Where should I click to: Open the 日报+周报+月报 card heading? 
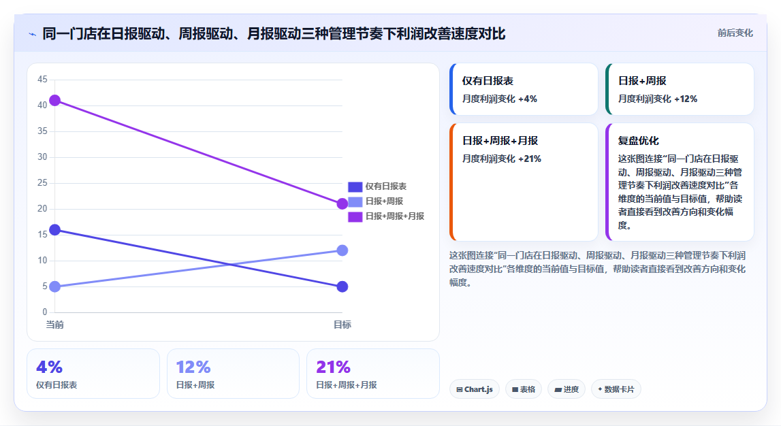tap(500, 141)
